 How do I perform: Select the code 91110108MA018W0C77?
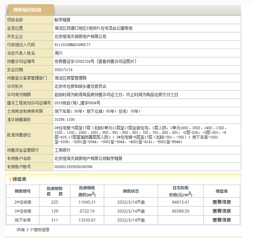(x=72, y=45)
